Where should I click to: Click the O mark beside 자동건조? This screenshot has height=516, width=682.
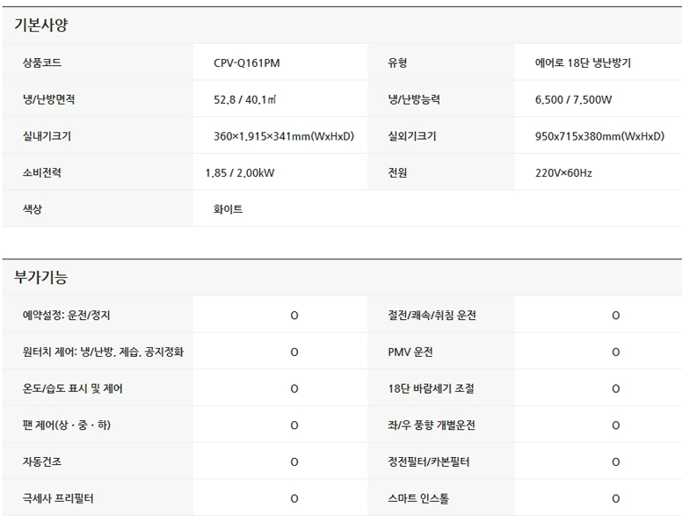[x=294, y=461]
